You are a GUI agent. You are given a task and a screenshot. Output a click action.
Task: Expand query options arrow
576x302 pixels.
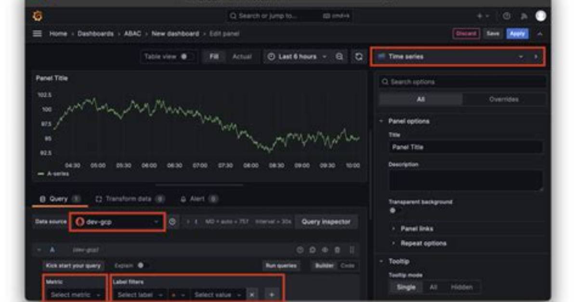[x=188, y=222]
